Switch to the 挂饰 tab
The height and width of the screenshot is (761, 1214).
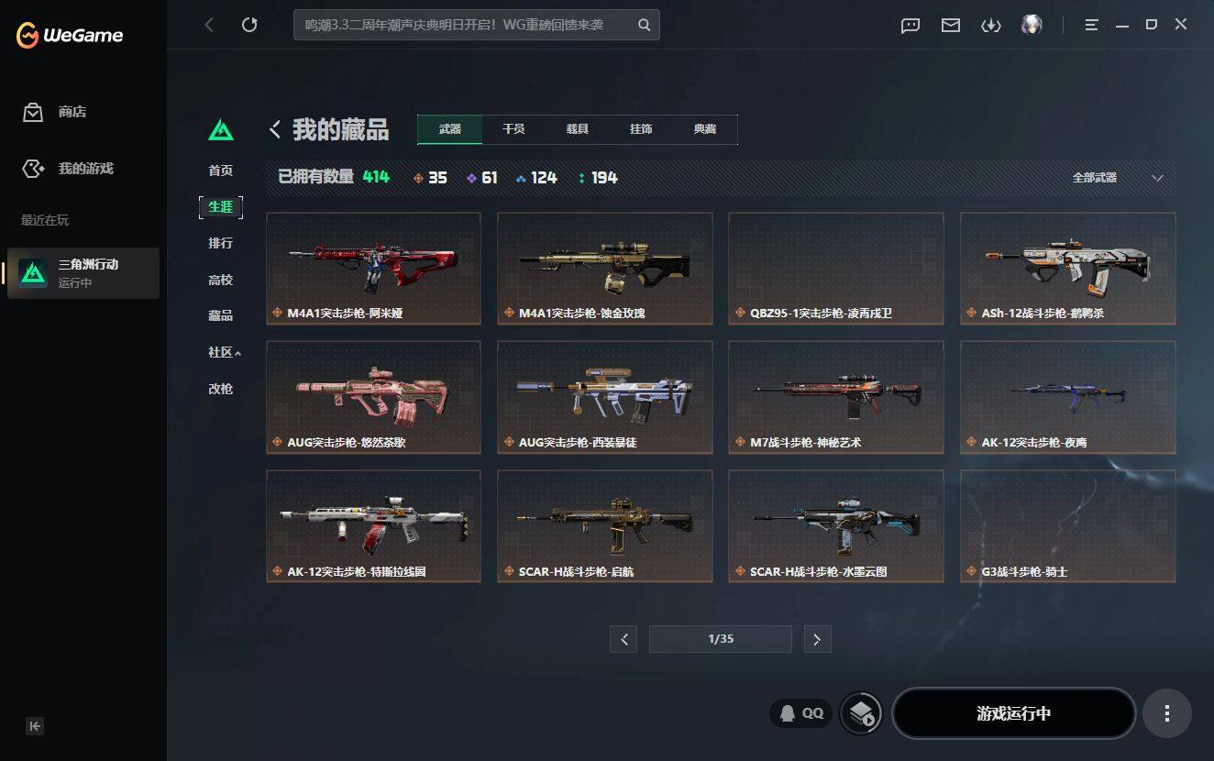641,129
